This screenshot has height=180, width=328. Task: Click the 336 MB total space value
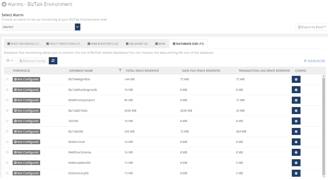(129, 132)
